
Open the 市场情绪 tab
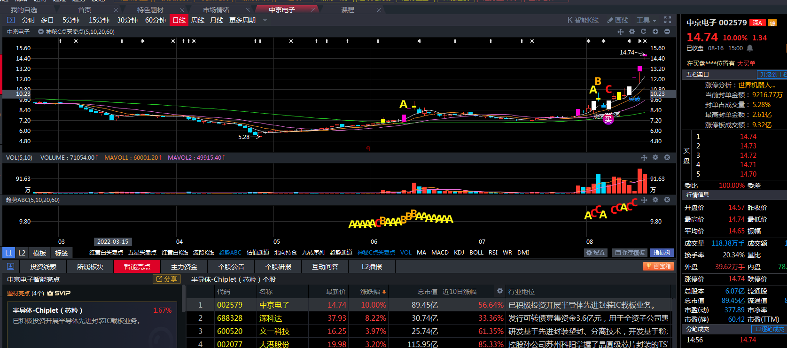point(216,10)
